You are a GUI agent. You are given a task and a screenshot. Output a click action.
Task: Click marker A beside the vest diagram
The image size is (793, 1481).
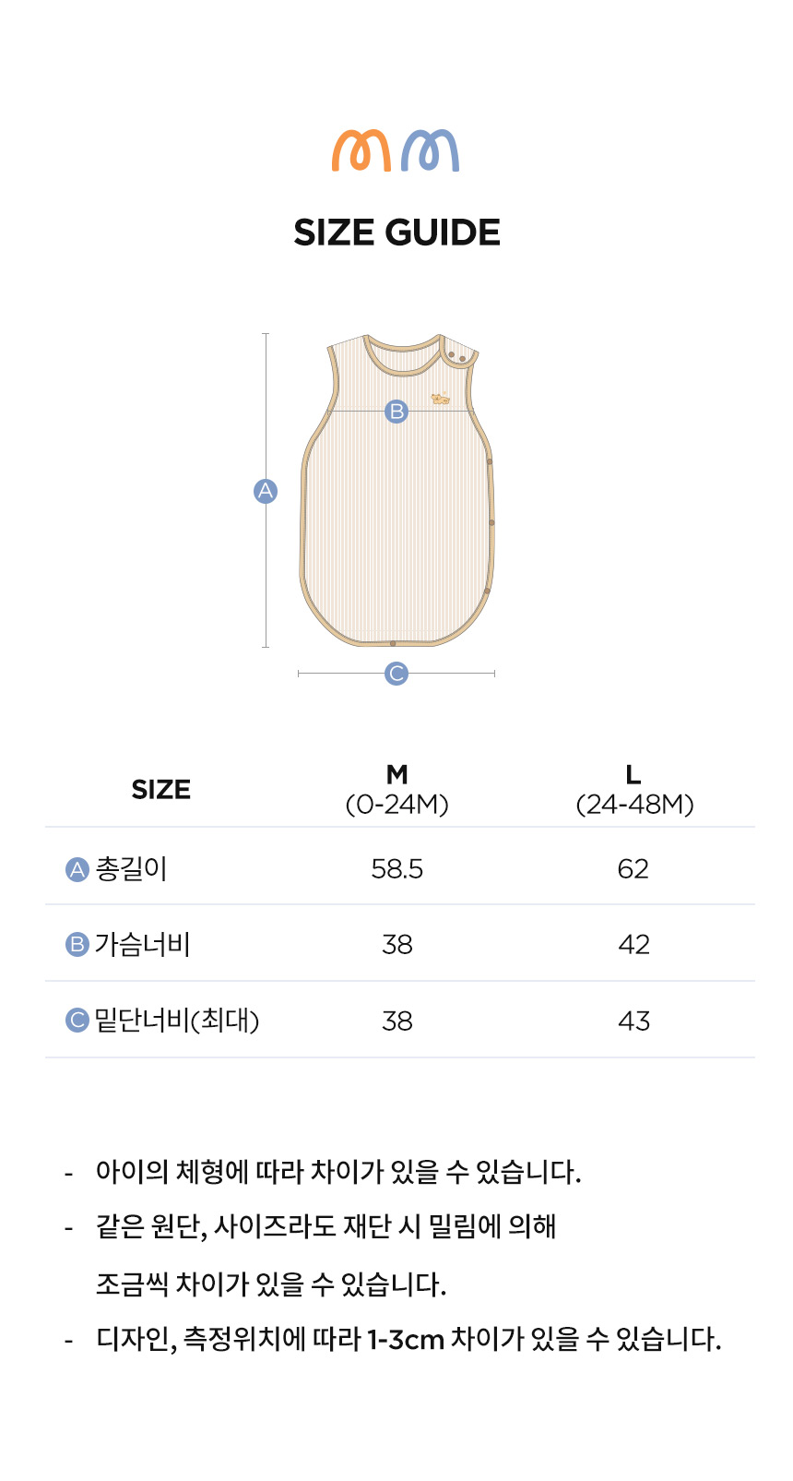[266, 491]
